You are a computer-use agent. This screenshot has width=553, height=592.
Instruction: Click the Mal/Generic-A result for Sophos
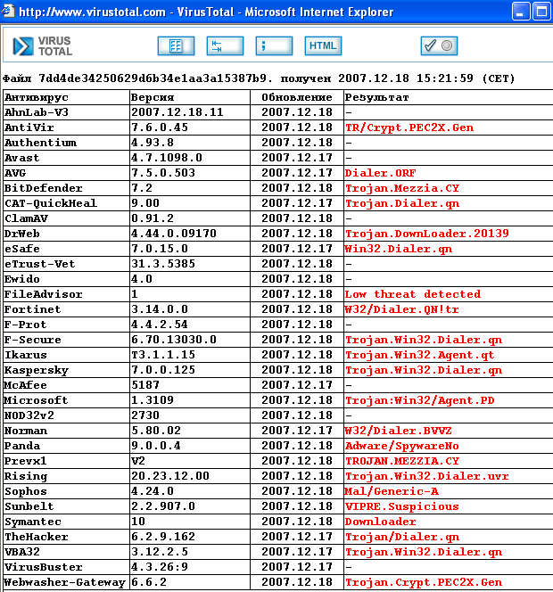click(392, 491)
